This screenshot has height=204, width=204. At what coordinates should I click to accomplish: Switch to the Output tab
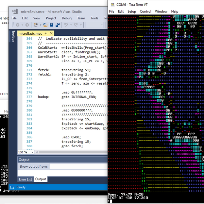(40, 179)
